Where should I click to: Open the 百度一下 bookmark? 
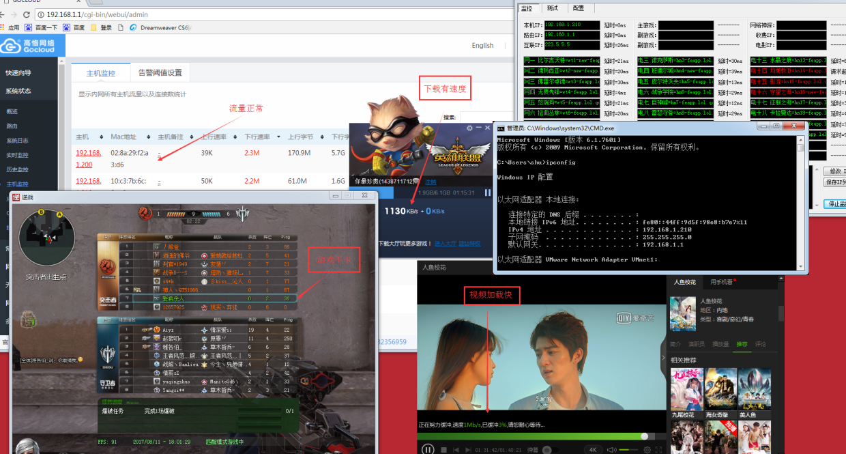click(41, 28)
